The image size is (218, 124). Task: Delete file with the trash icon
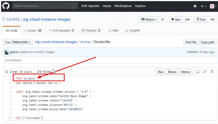pyautogui.click(x=212, y=72)
